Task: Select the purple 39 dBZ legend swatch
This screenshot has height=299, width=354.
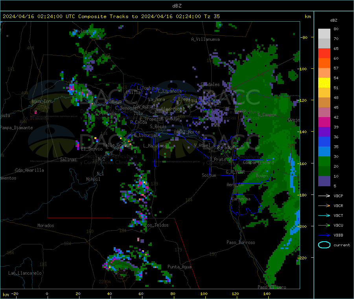Action: 324,132
